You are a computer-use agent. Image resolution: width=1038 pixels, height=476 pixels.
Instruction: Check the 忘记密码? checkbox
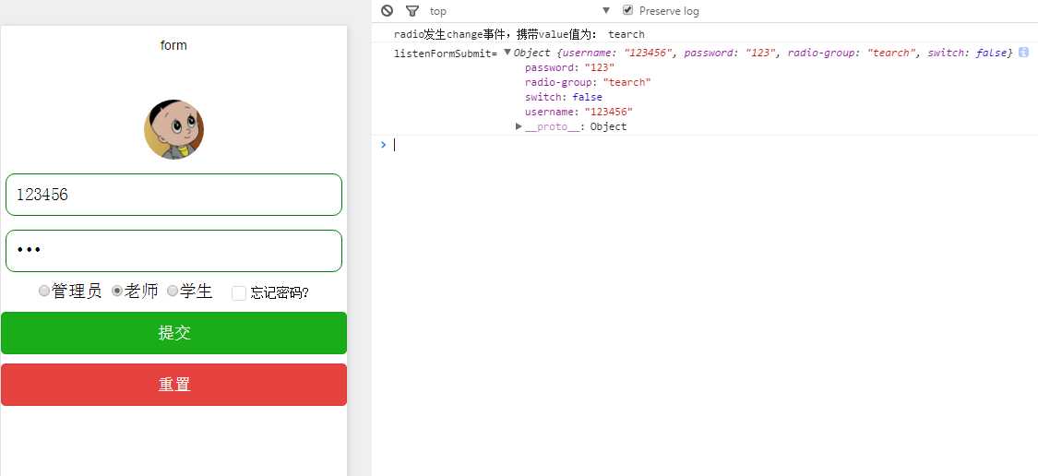click(x=239, y=293)
